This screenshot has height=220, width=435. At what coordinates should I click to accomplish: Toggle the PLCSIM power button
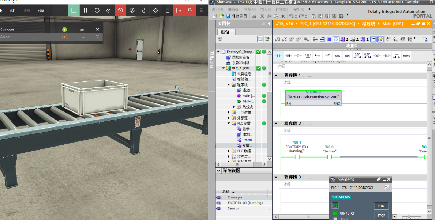click(x=335, y=206)
